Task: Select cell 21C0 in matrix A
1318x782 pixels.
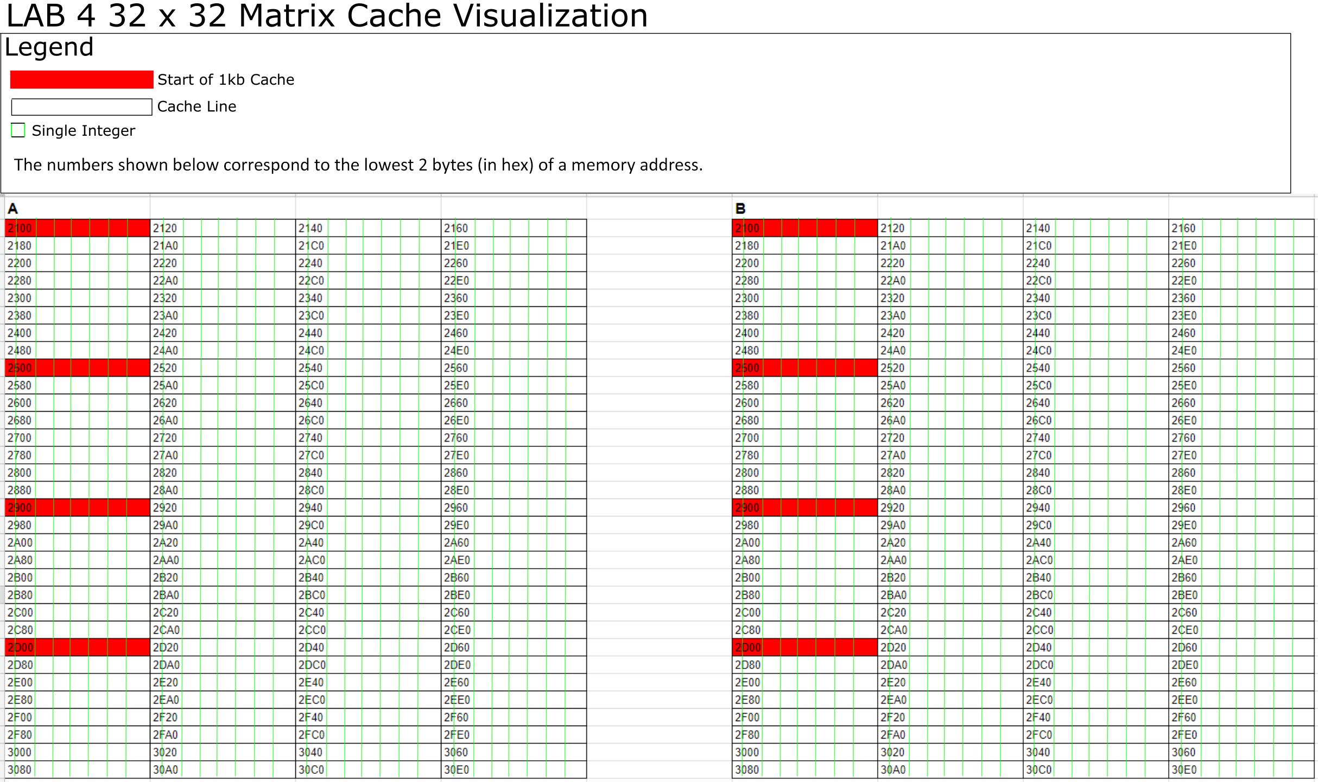Action: coord(368,245)
